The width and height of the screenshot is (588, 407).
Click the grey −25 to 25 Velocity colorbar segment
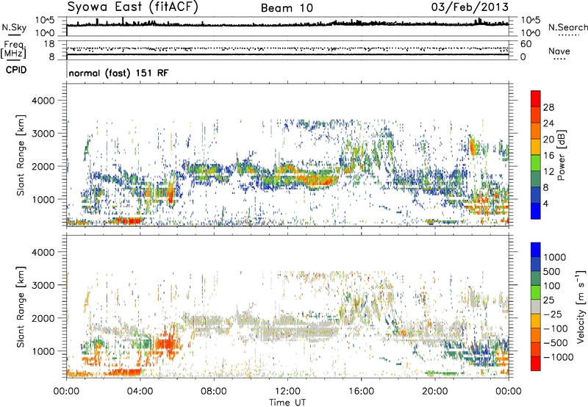click(536, 306)
